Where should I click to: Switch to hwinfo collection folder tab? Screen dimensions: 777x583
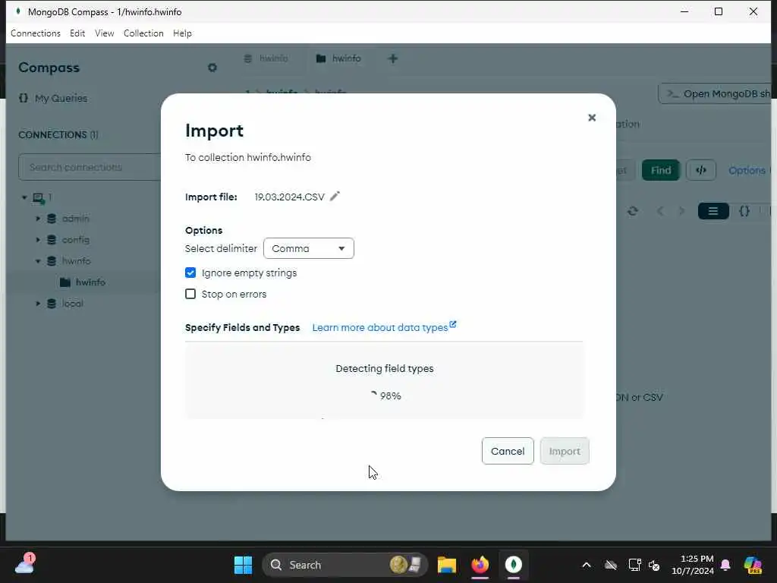point(339,58)
